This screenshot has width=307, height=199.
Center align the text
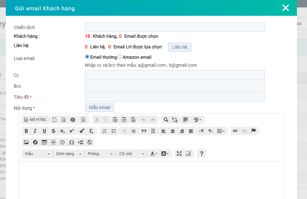(x=173, y=131)
